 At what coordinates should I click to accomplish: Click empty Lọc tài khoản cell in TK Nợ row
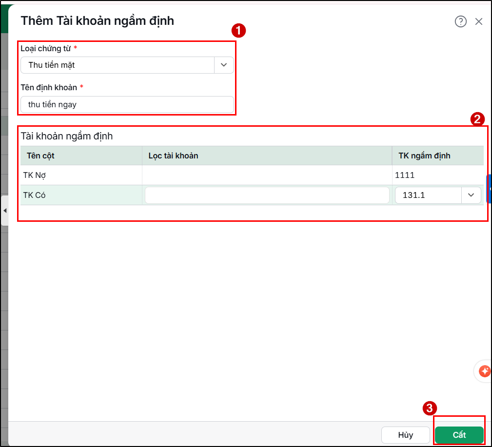[x=267, y=175]
